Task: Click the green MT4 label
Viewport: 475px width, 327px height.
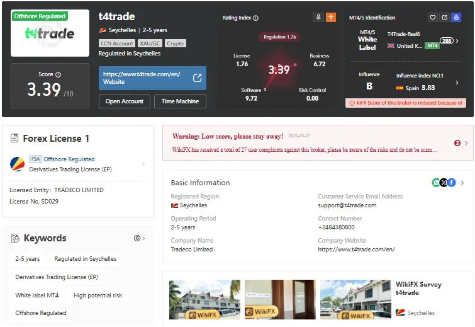Action: [432, 46]
